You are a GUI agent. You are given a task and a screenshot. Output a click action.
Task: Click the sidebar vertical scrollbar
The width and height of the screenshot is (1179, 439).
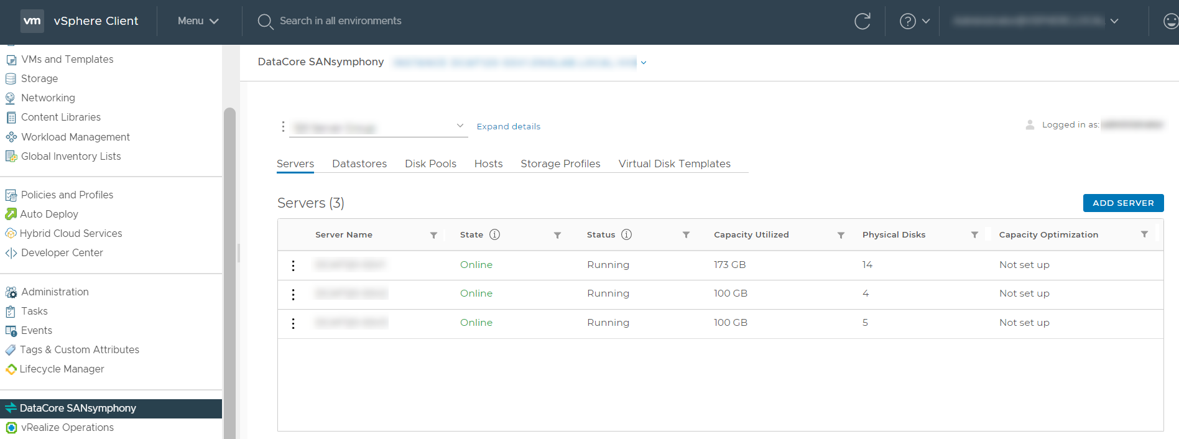pyautogui.click(x=229, y=274)
